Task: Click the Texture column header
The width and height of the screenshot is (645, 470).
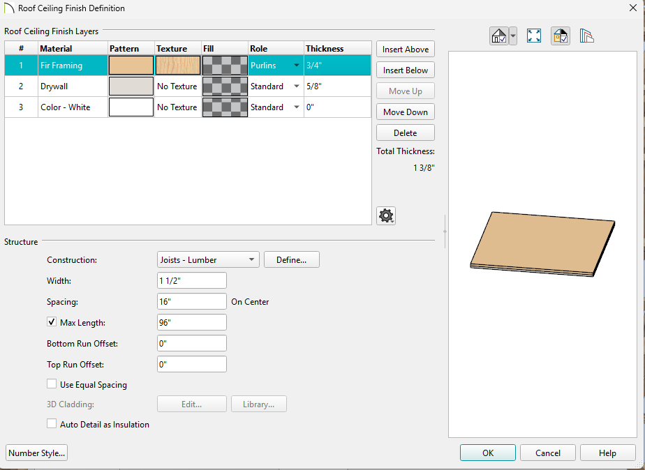Action: (x=178, y=49)
